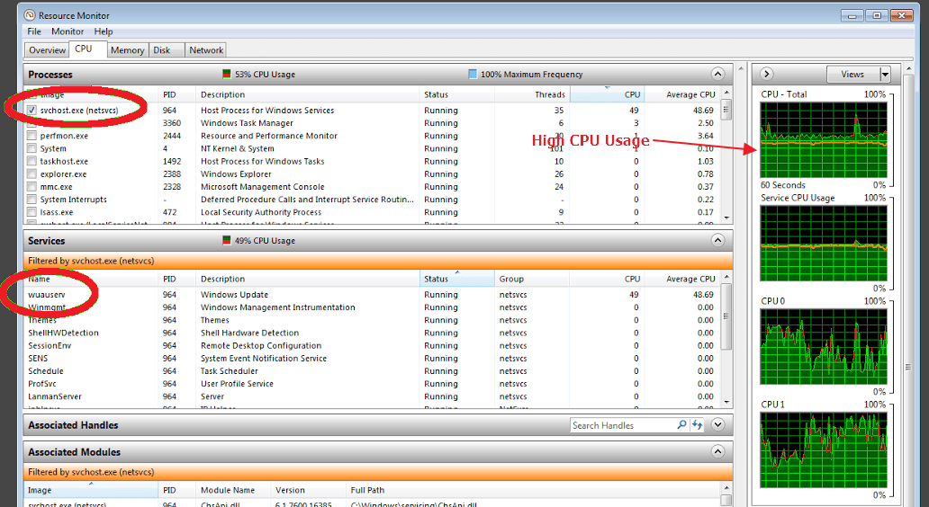Collapse the Processes section
929x507 pixels.
pos(717,75)
